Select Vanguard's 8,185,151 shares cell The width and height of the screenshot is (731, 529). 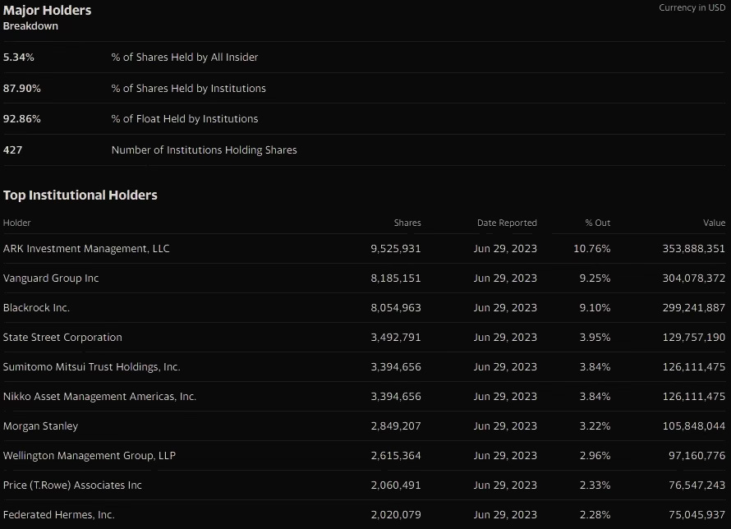click(x=396, y=278)
